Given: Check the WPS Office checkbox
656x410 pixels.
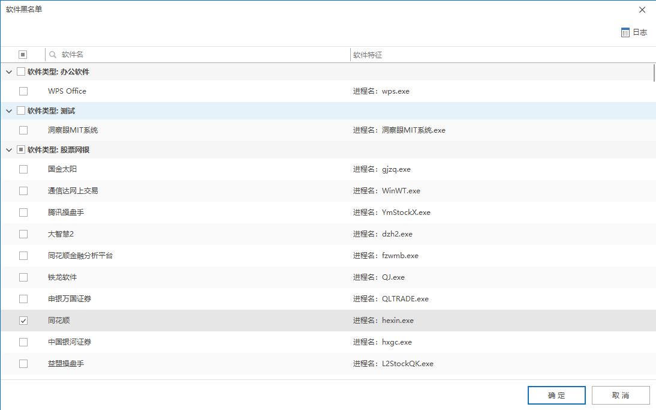Looking at the screenshot, I should 23,91.
